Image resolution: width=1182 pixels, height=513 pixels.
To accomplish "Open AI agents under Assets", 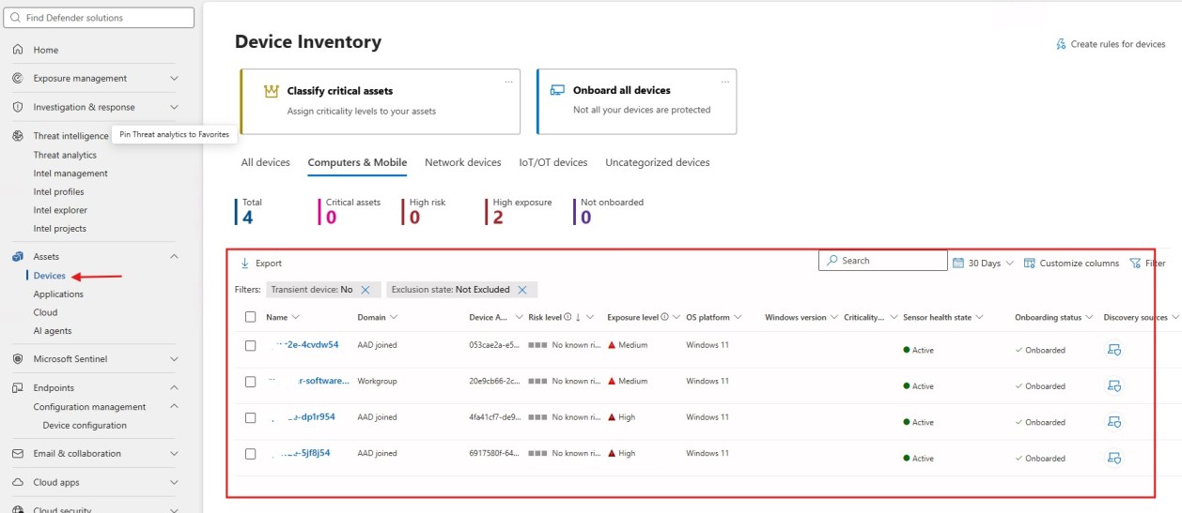I will coord(53,331).
